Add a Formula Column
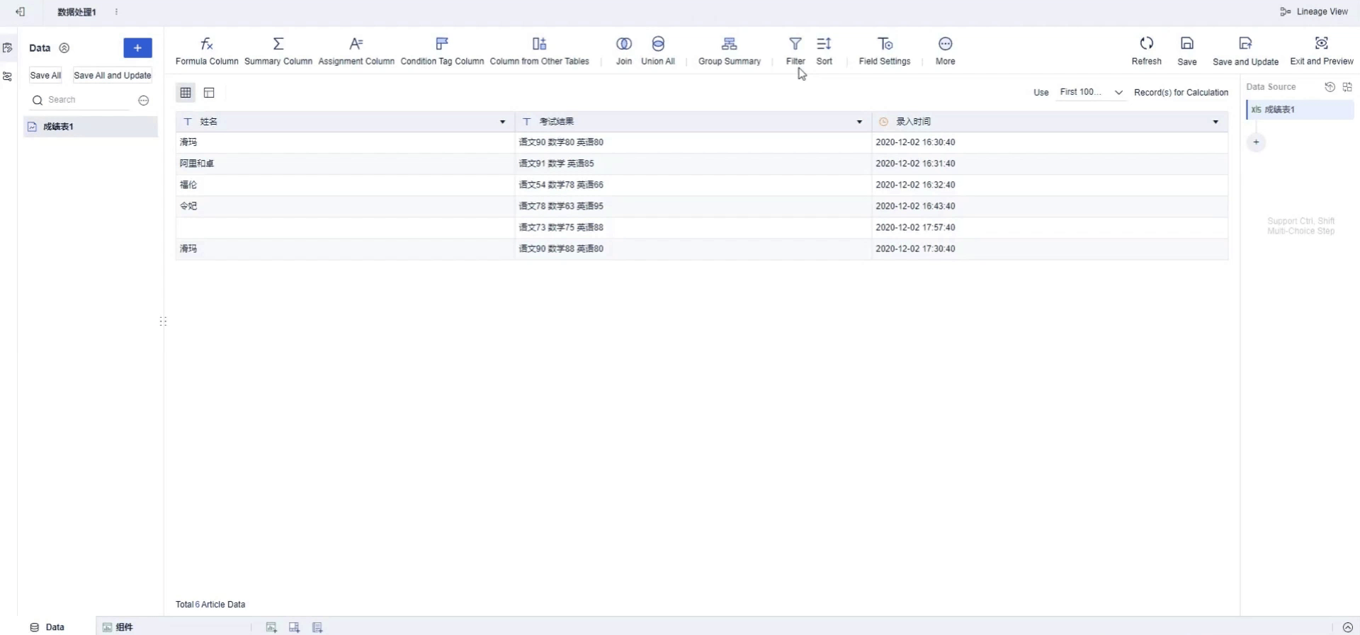The image size is (1360, 635). point(207,51)
